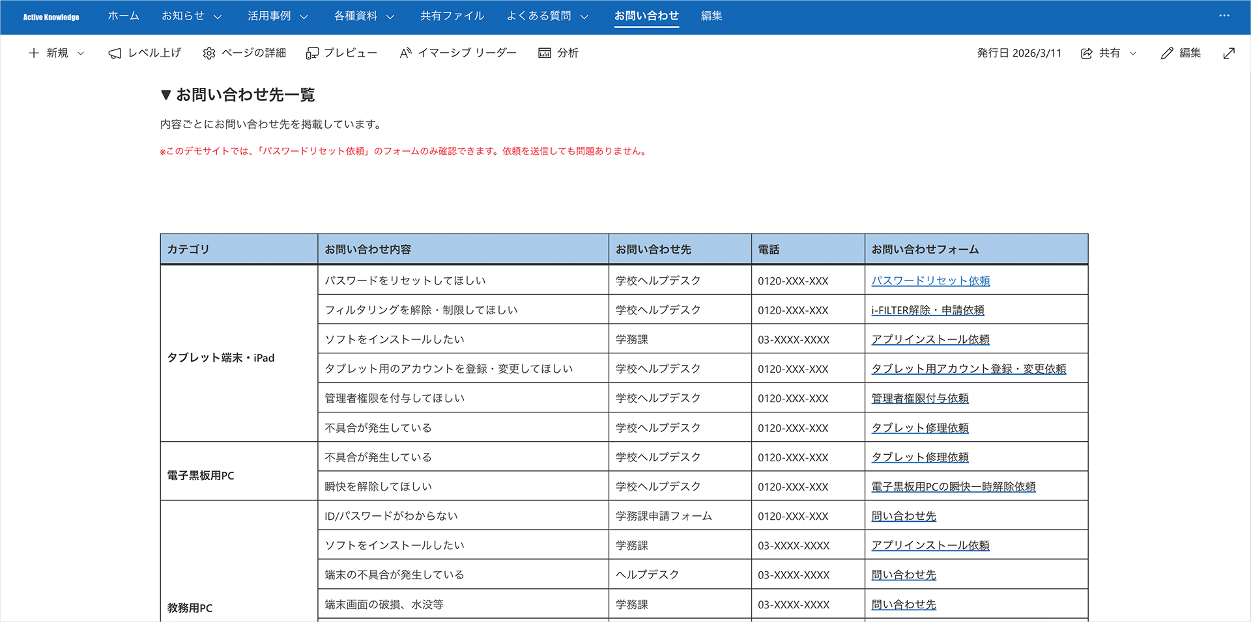1251x622 pixels.
Task: Click plus icon for New (新規)
Action: click(34, 53)
